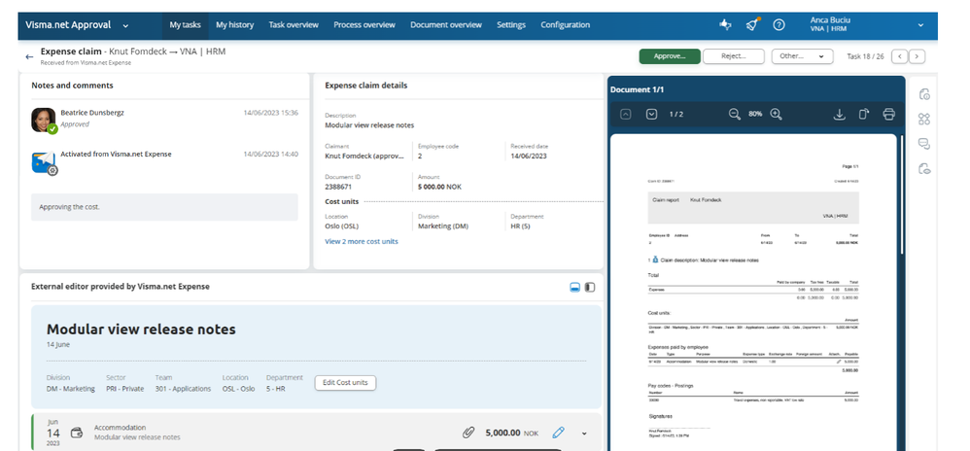This screenshot has width=970, height=451.
Task: Click Document ID value 2388671
Action: pos(338,187)
